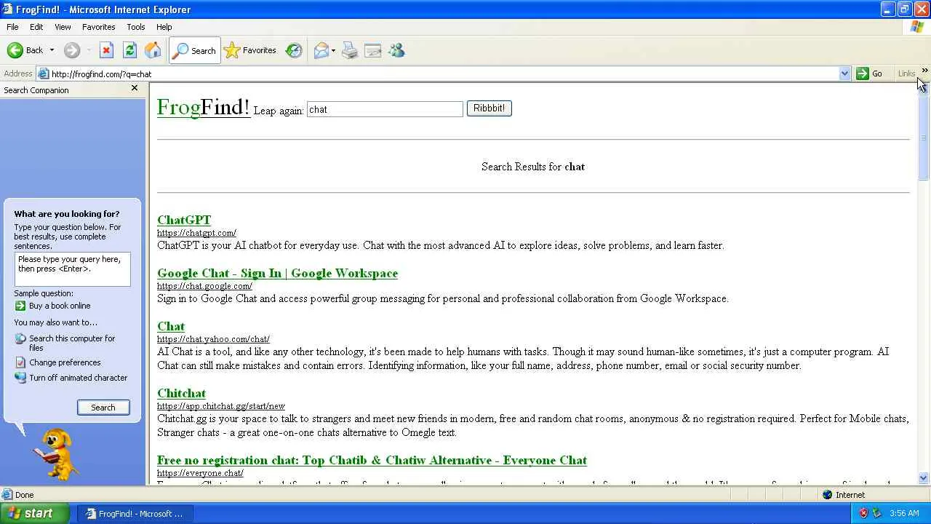Screen dimensions: 931x524
Task: Click the Search Companion query text box
Action: (x=73, y=269)
